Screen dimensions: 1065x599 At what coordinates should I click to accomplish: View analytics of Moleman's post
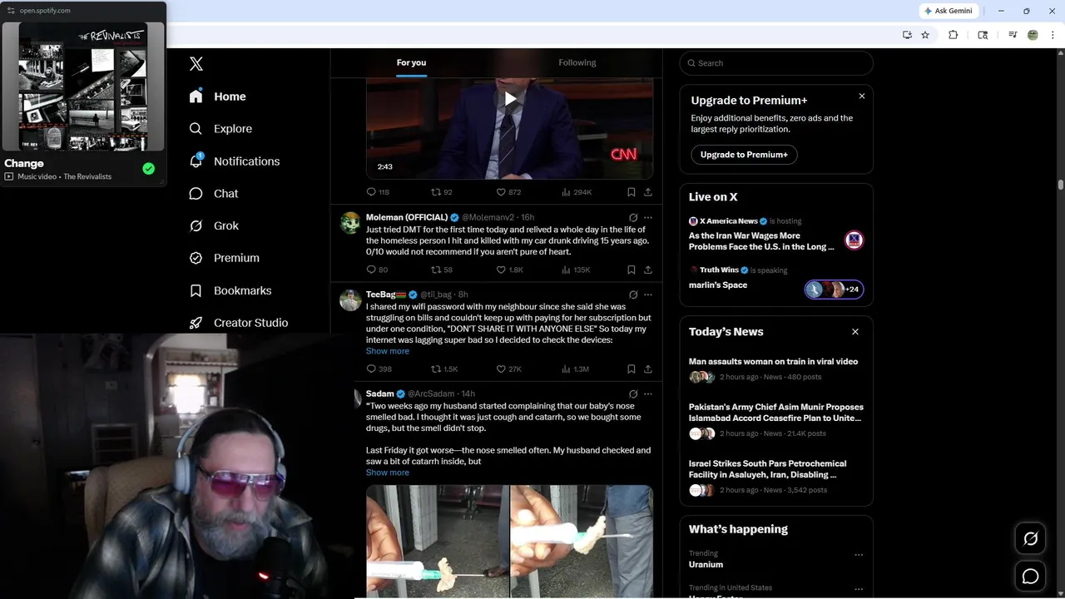pyautogui.click(x=576, y=270)
